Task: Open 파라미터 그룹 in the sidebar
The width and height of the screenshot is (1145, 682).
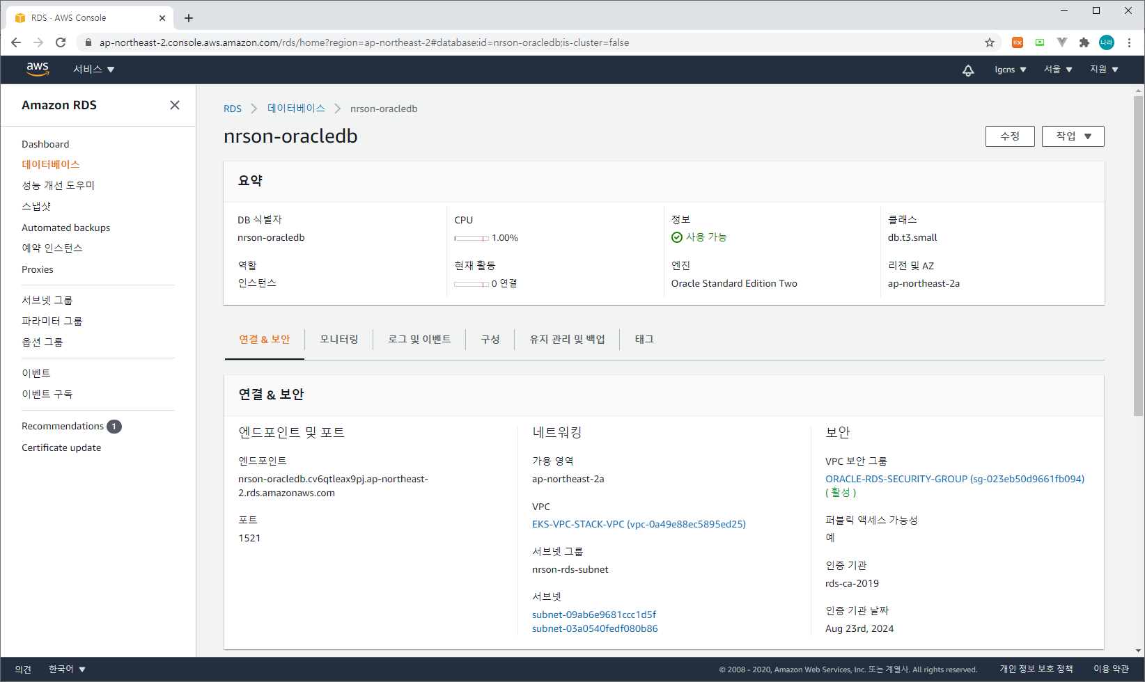Action: point(52,322)
